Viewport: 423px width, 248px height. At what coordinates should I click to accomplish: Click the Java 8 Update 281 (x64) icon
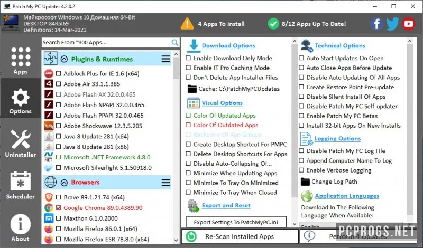(49, 136)
